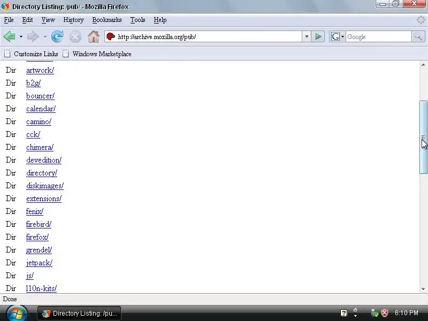Open the artwork/ directory link
Image resolution: width=428 pixels, height=321 pixels.
click(x=40, y=70)
